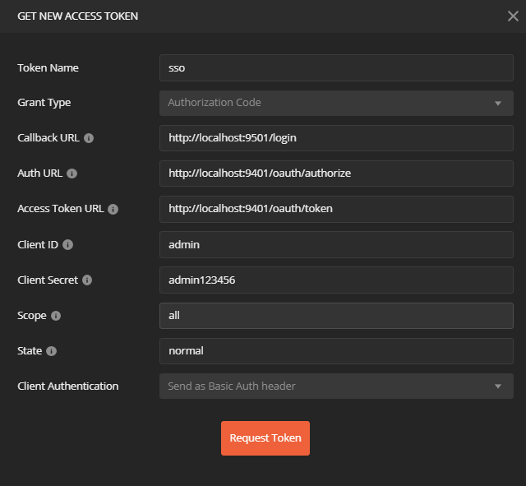Click info icon next to State label
526x486 pixels.
pos(52,350)
